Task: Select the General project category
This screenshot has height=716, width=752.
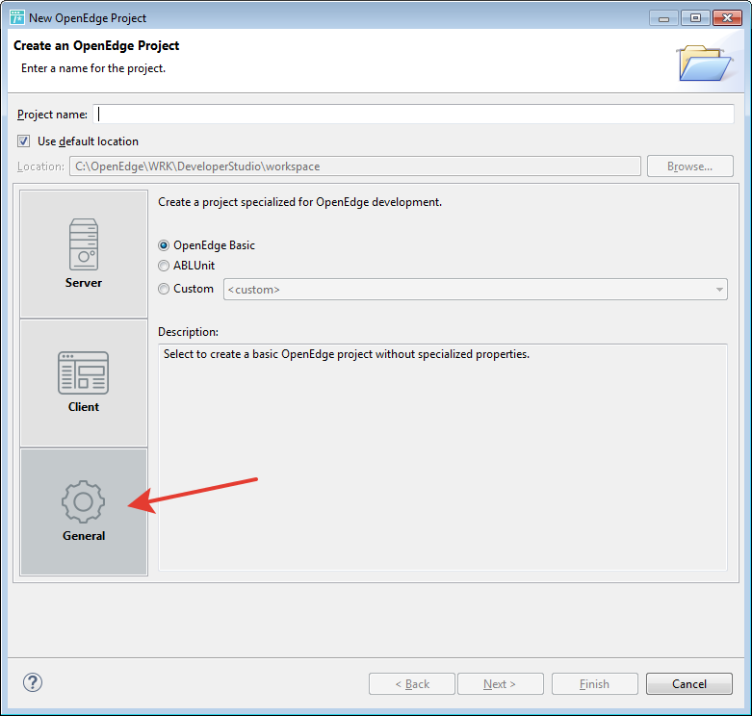Action: (x=84, y=512)
